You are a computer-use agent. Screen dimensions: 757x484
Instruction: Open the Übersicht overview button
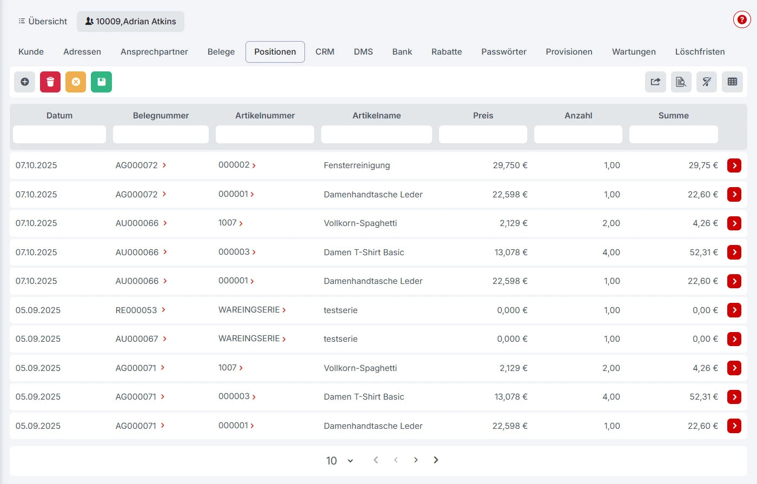pyautogui.click(x=43, y=22)
